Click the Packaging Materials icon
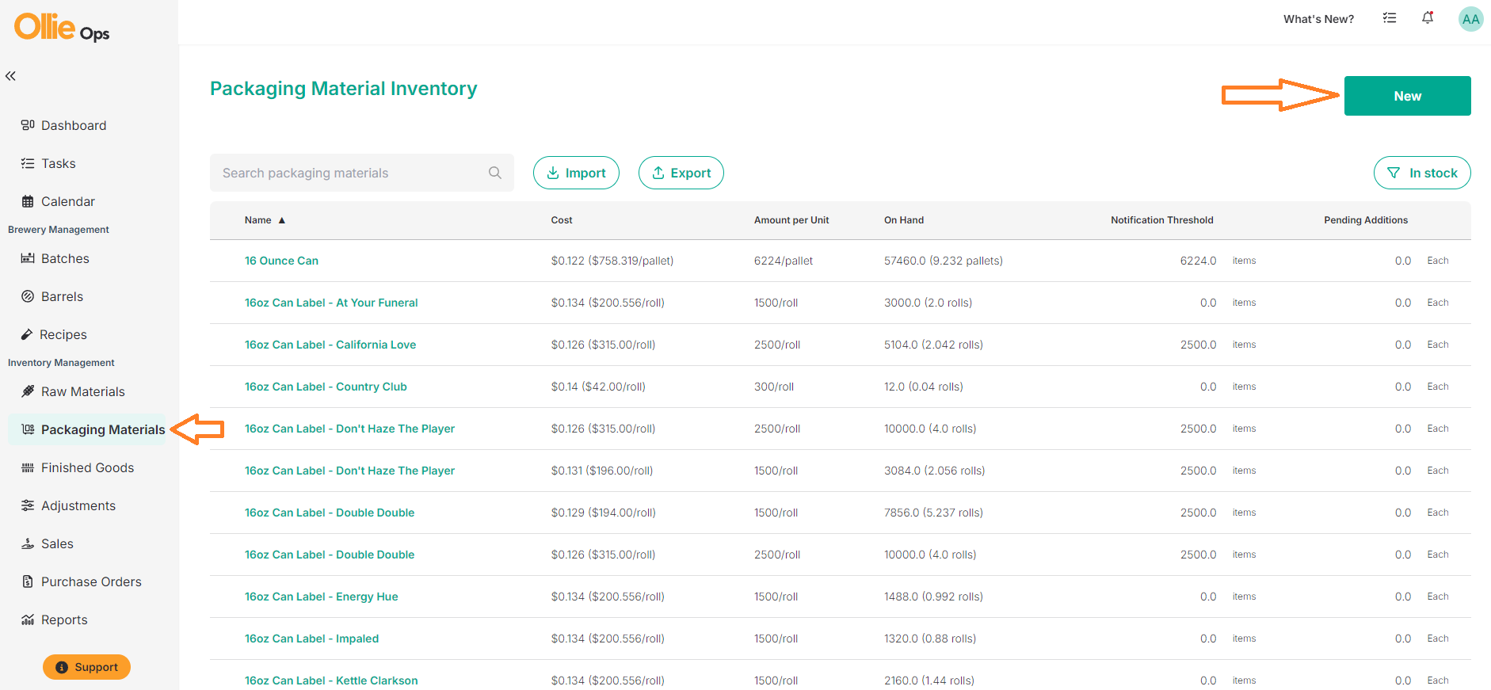 click(28, 429)
